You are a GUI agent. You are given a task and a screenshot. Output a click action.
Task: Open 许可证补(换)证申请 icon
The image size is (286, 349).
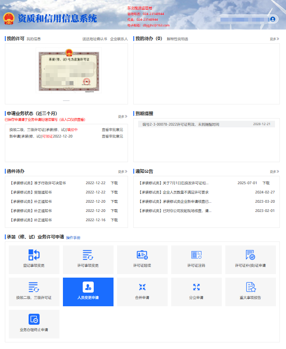pos(250,255)
